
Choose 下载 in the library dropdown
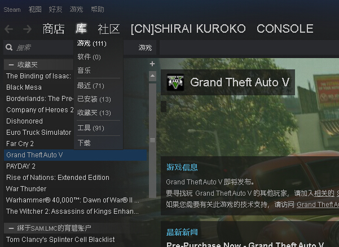tap(84, 143)
